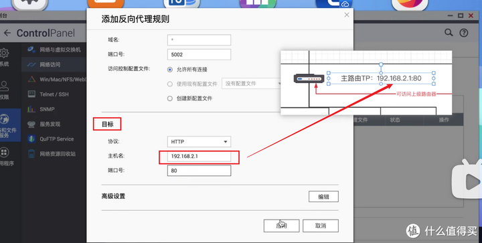Click the ControlPanel back arrow
This screenshot has width=482, height=243.
coord(7,33)
